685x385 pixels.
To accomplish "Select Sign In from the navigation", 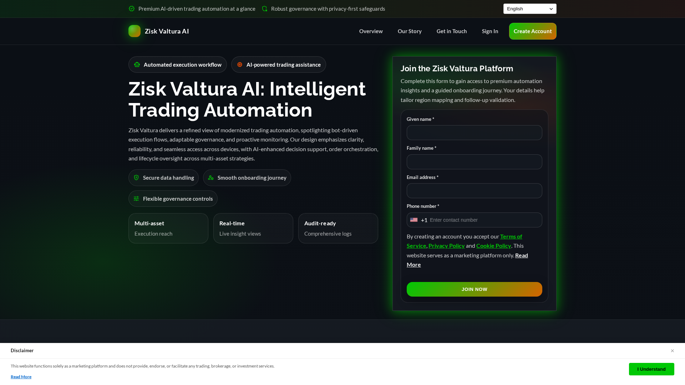I will pos(490,31).
